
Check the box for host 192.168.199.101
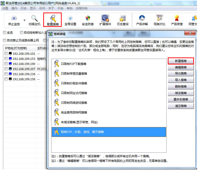[x=6, y=54]
